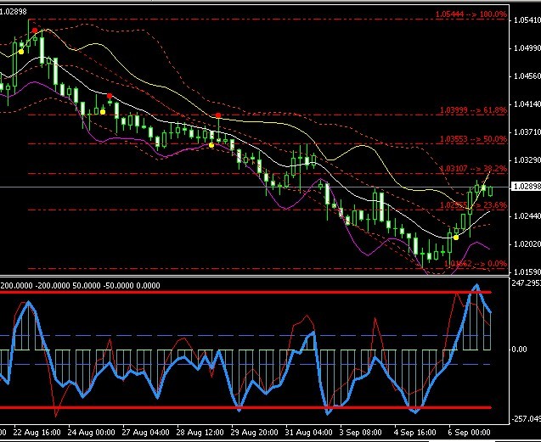The height and width of the screenshot is (442, 541).
Task: Click the blue indicator line peak above upper band
Action: 476,285
